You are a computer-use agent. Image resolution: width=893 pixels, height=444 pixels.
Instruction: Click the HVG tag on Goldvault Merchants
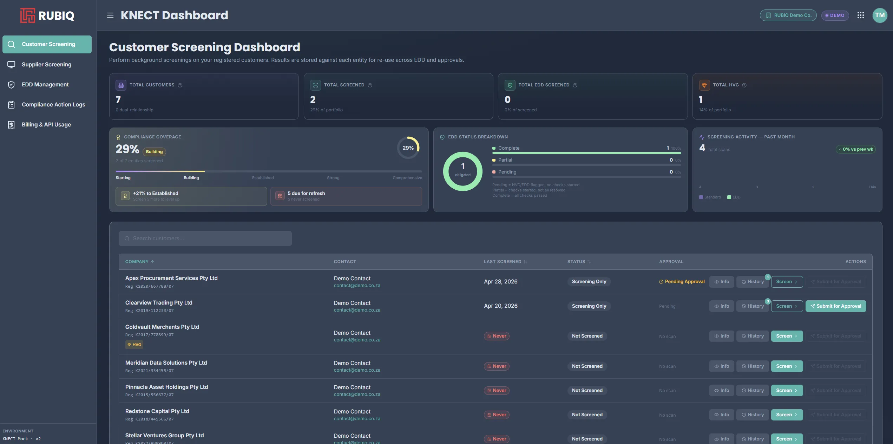134,345
